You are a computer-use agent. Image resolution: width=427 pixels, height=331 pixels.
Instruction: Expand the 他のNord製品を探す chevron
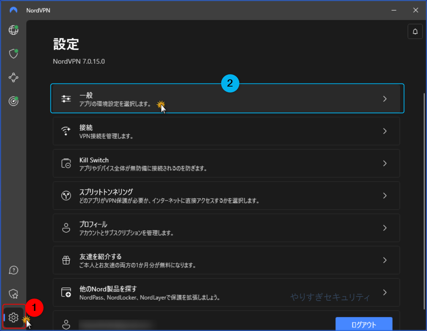pyautogui.click(x=385, y=292)
